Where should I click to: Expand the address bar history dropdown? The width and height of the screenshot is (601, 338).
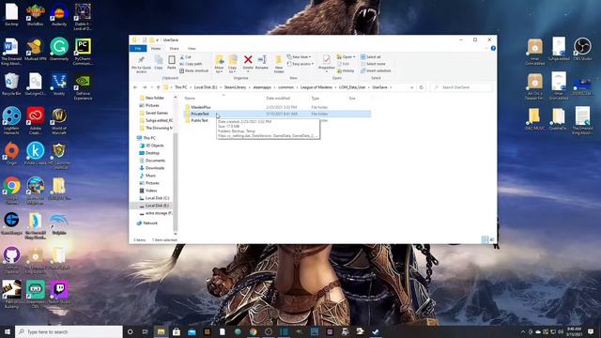pos(411,87)
